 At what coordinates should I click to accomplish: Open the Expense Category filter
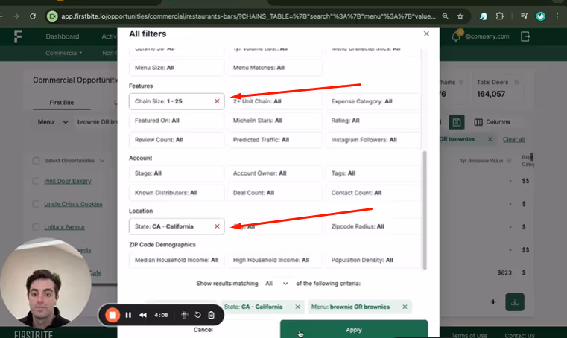pos(373,101)
